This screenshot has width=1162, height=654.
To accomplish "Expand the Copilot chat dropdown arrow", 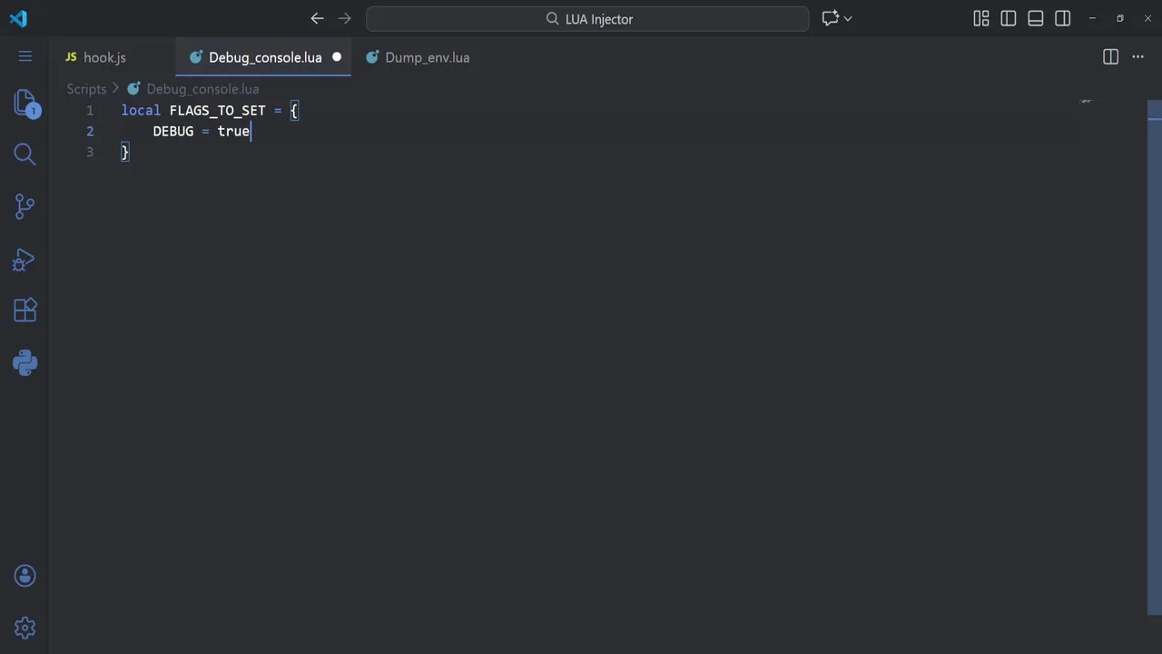I will [x=848, y=18].
